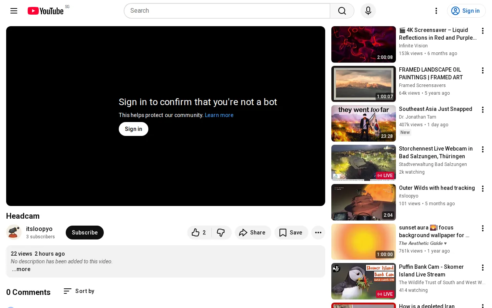The height and width of the screenshot is (308, 492).
Task: Click 'sunset aura' video title
Action: pyautogui.click(x=434, y=231)
